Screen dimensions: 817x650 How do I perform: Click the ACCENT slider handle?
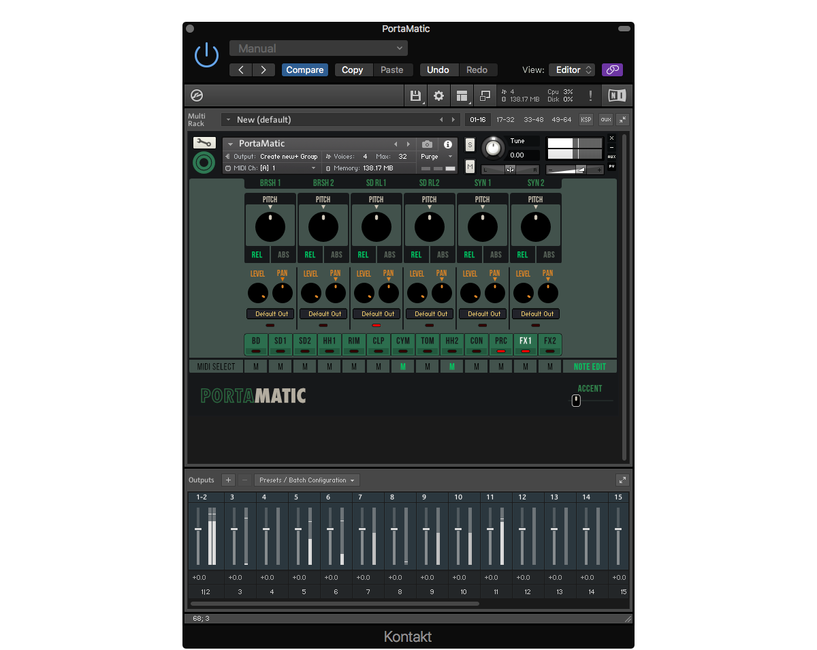576,401
